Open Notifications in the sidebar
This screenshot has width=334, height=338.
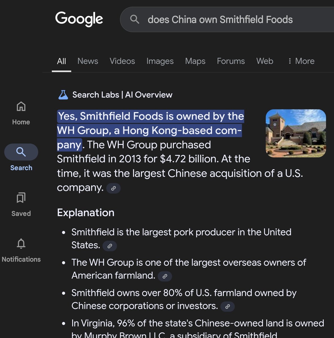coord(21,251)
